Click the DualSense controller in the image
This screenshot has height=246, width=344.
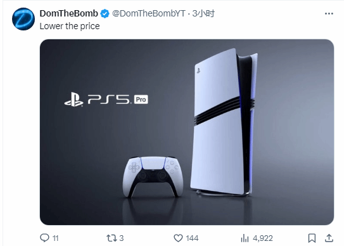click(153, 177)
